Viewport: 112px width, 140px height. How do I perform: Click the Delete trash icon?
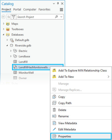click(54, 110)
